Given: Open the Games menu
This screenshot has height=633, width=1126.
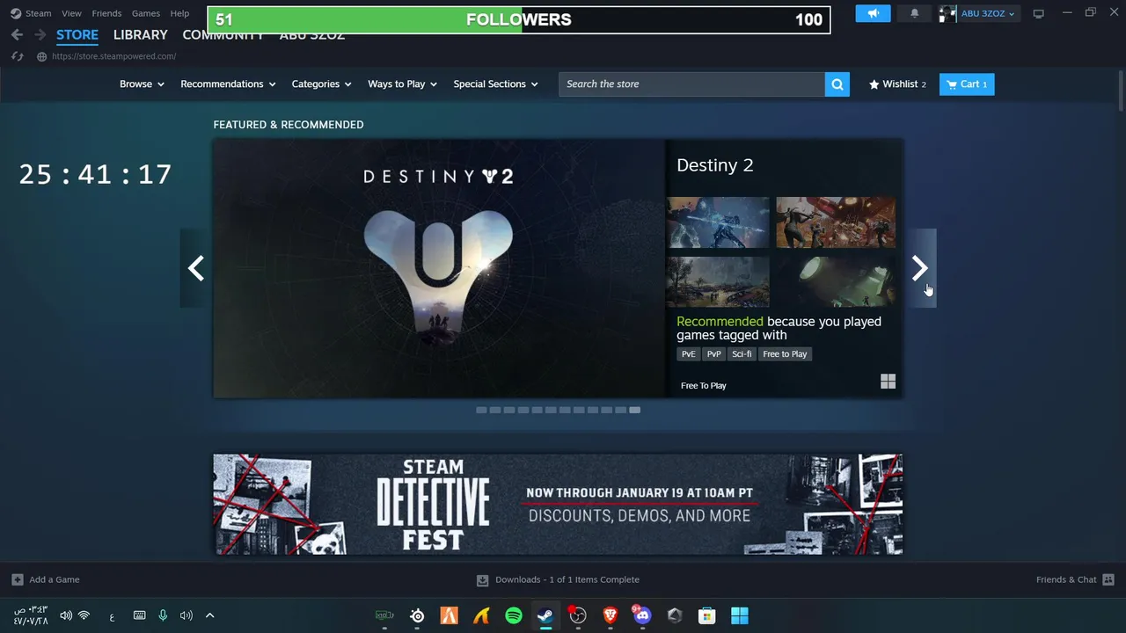Looking at the screenshot, I should [x=146, y=13].
